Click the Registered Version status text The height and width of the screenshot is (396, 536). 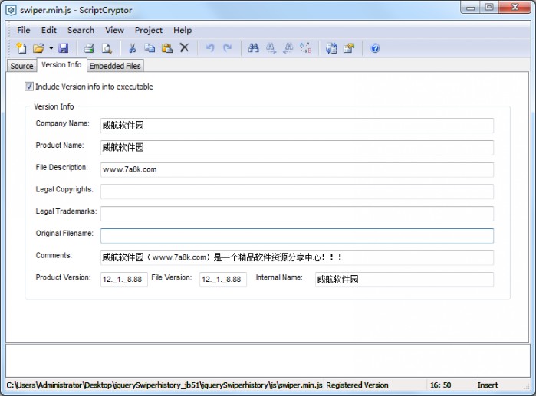point(357,385)
